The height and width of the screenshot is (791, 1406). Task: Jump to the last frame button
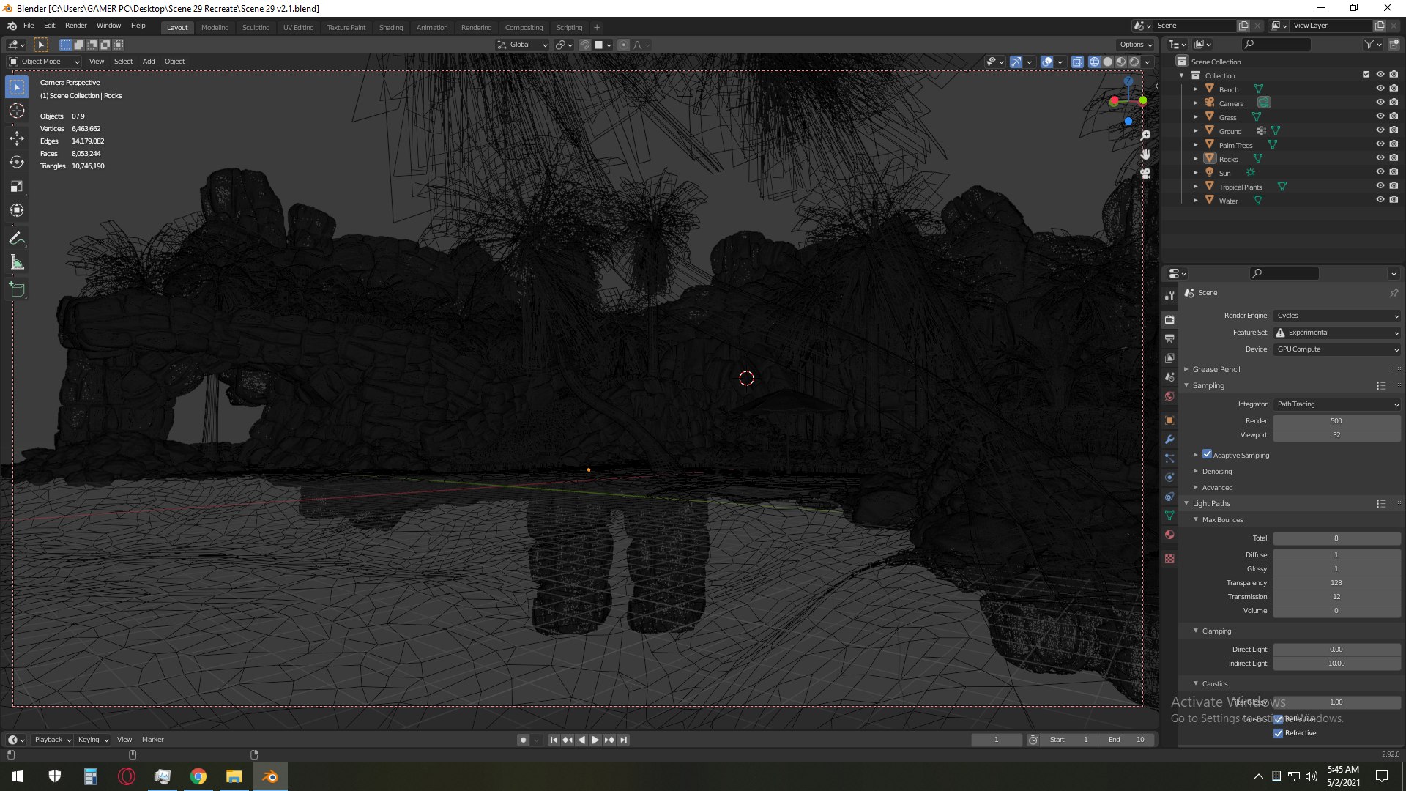623,740
